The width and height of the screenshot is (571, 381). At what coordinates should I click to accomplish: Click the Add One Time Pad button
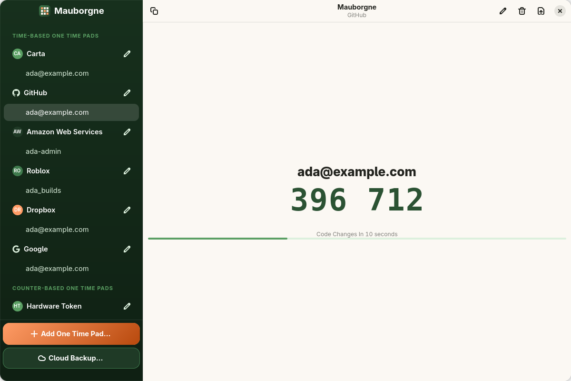[x=71, y=334]
